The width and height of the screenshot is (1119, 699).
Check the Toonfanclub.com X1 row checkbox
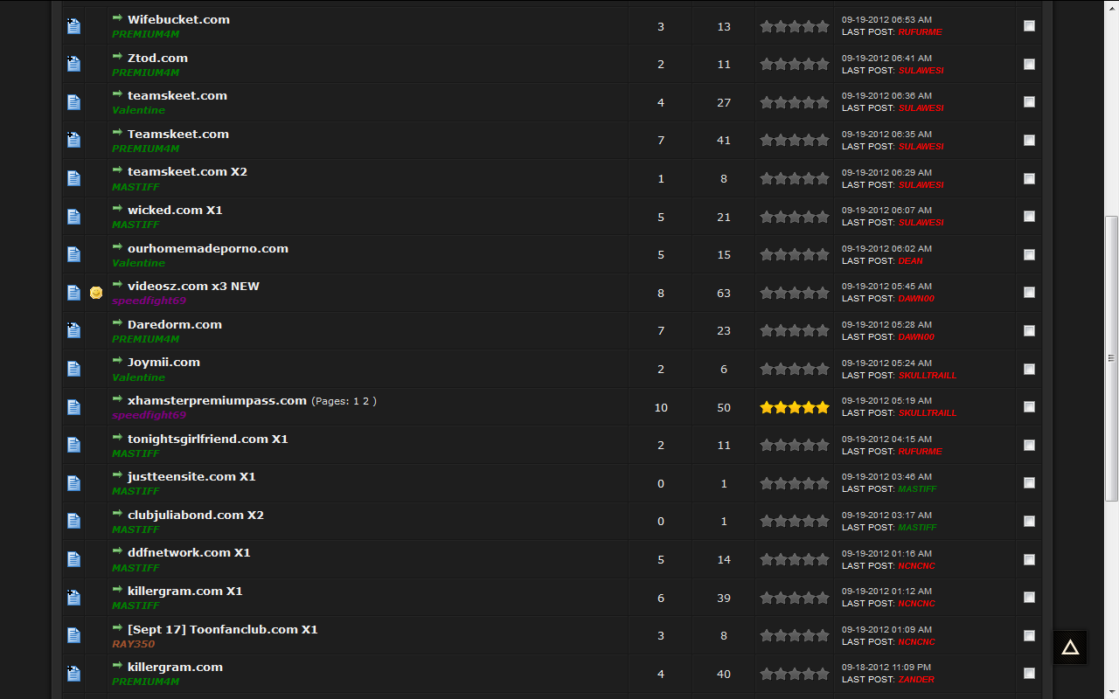point(1029,635)
